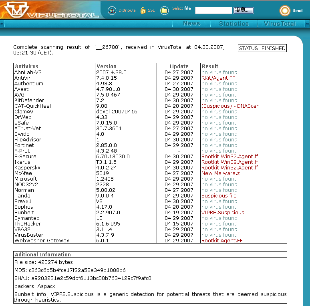Click the Distribute icon

112,10
